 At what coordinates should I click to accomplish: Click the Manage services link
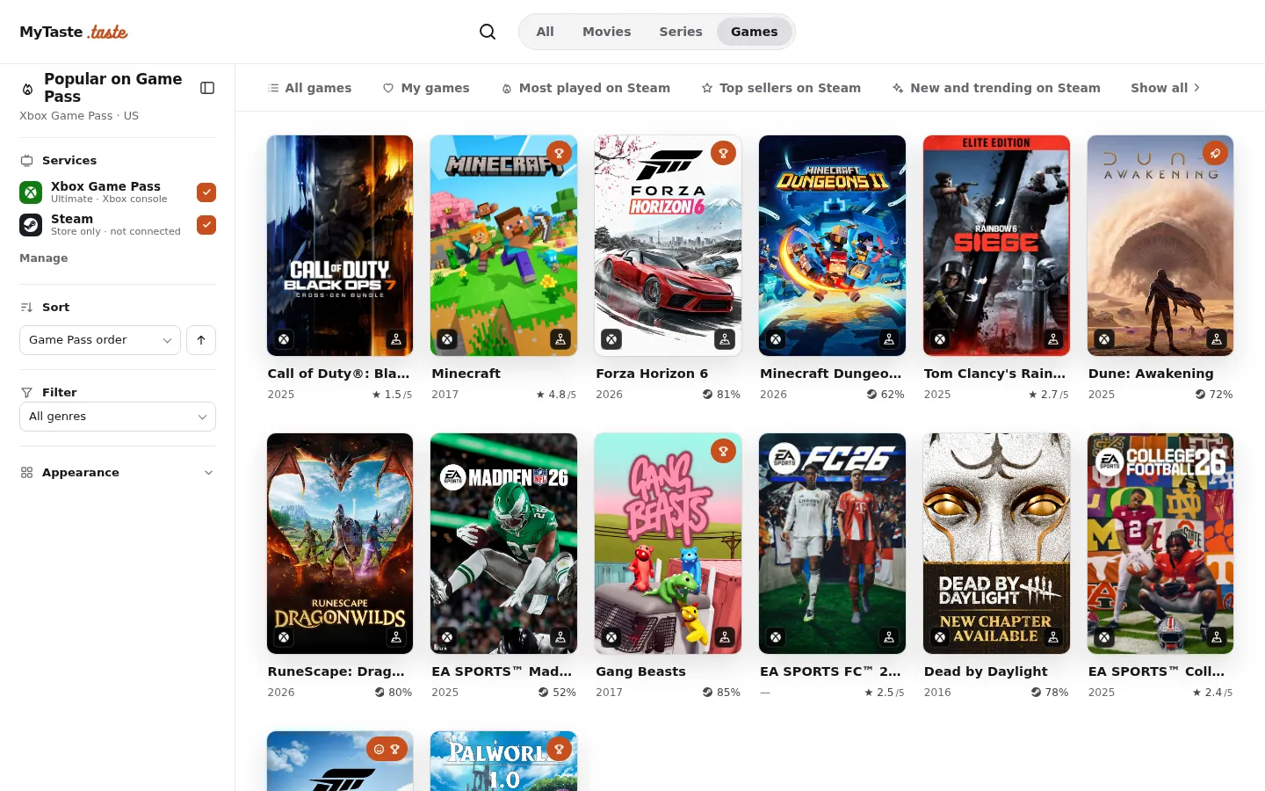coord(44,258)
